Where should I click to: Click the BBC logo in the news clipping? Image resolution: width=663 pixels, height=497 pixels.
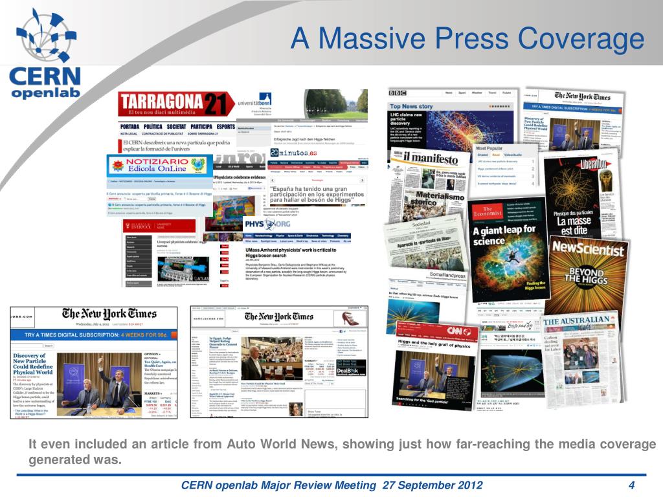[x=397, y=93]
